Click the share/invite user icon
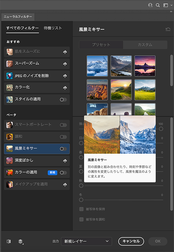Image resolution: width=174 pixels, height=252 pixels. click(150, 5)
